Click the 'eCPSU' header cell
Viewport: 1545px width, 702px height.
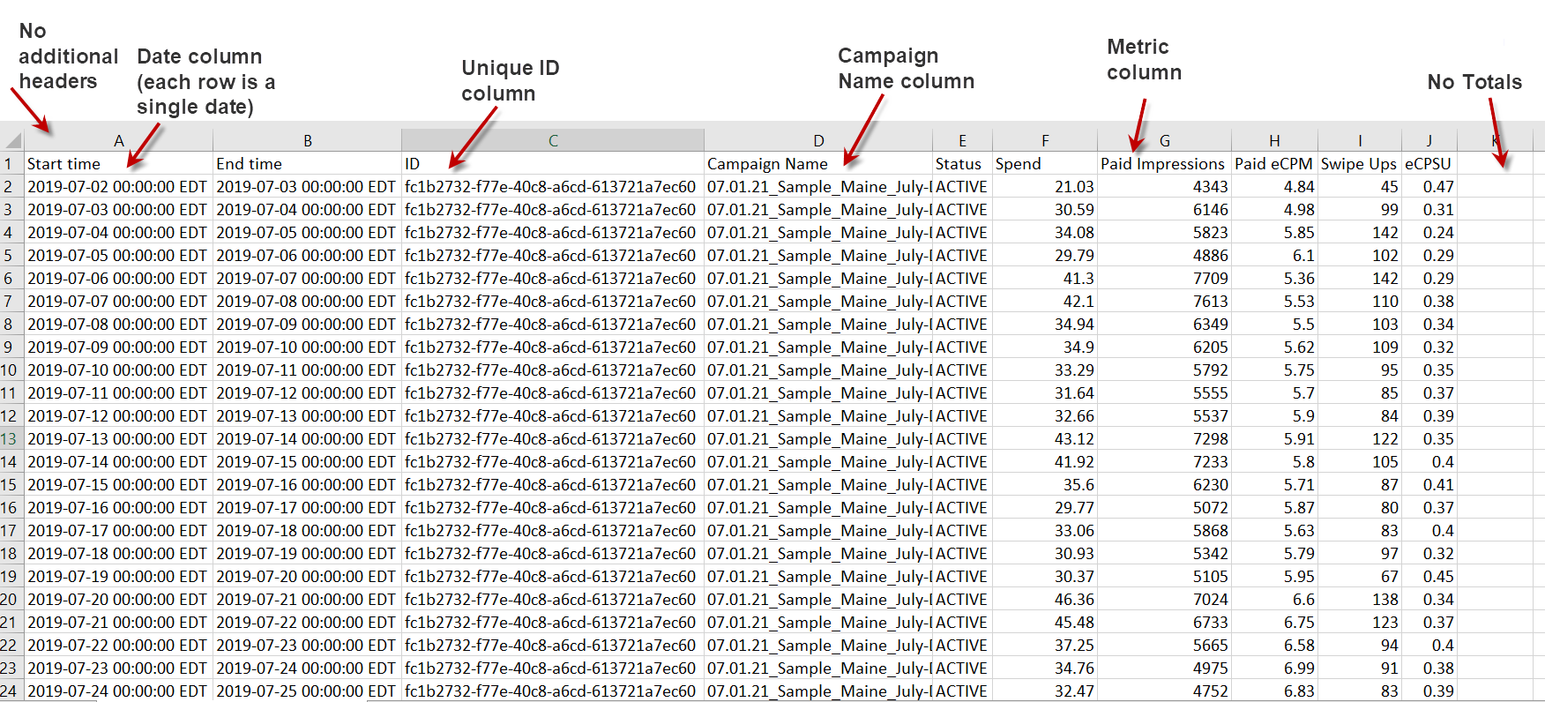pyautogui.click(x=1429, y=163)
